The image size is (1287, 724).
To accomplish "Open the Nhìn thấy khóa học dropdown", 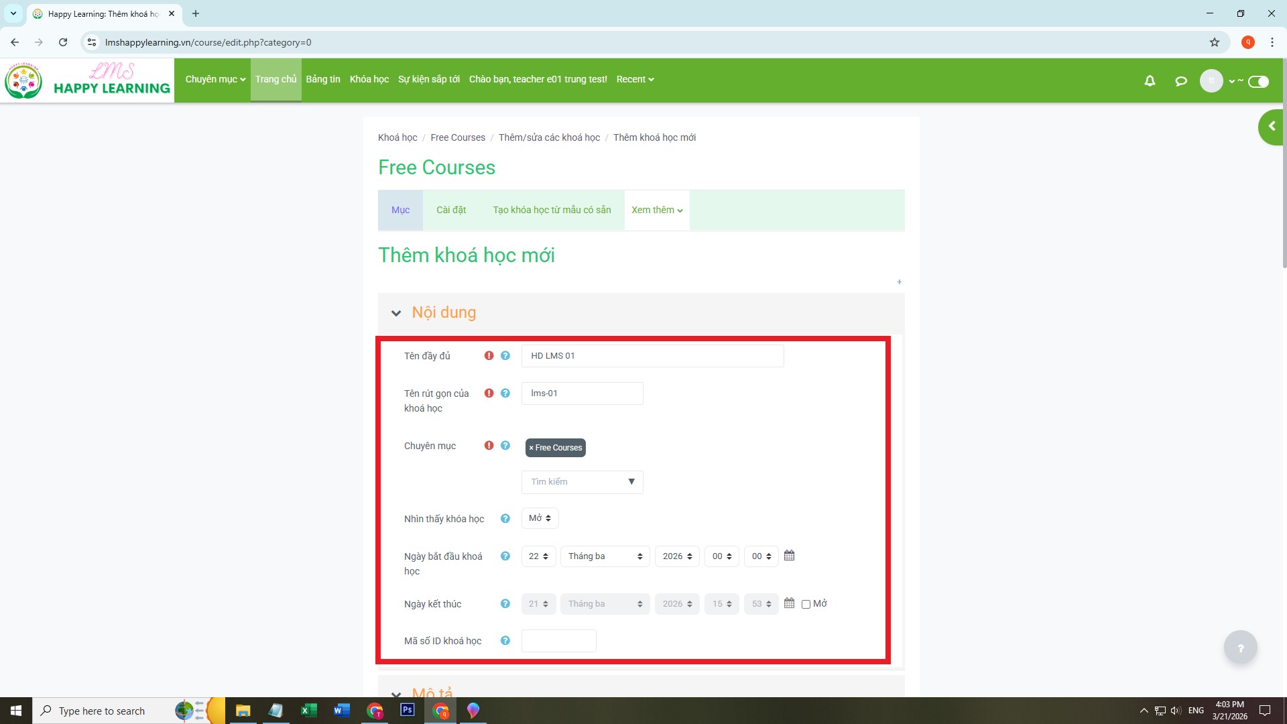I will [540, 518].
